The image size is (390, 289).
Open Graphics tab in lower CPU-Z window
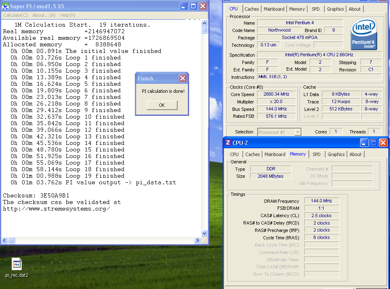click(x=336, y=154)
